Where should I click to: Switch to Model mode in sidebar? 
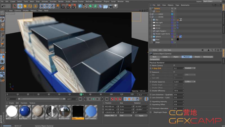coord(2,19)
